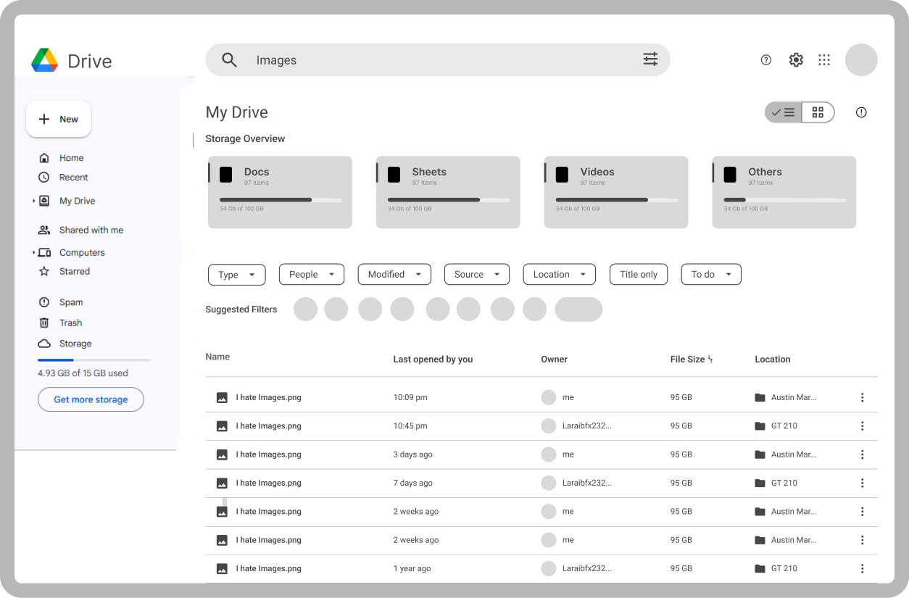Click the New button
909x598 pixels.
pos(59,119)
